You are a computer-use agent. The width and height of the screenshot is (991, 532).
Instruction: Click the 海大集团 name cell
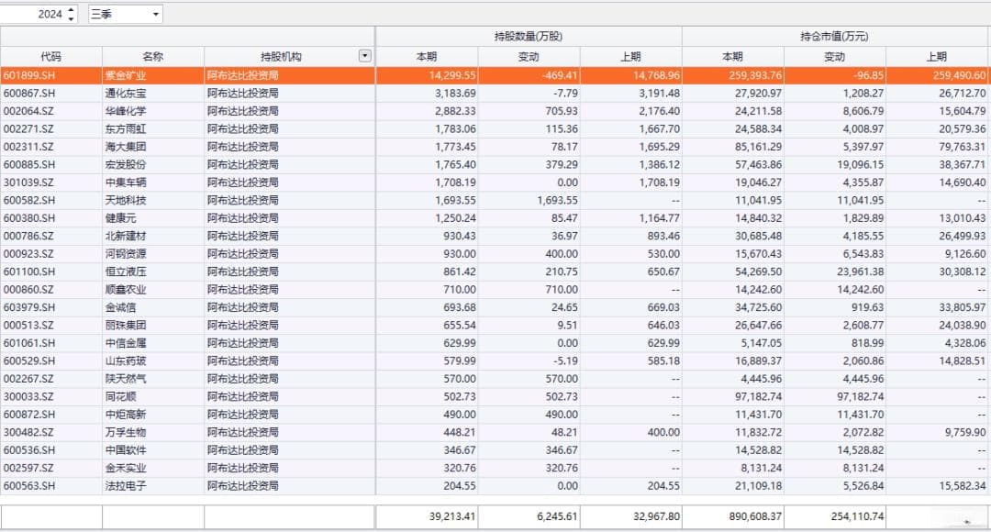[153, 147]
